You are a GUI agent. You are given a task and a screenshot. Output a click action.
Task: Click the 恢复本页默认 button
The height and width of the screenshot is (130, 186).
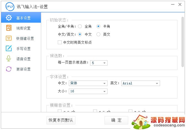pyautogui.click(x=61, y=120)
